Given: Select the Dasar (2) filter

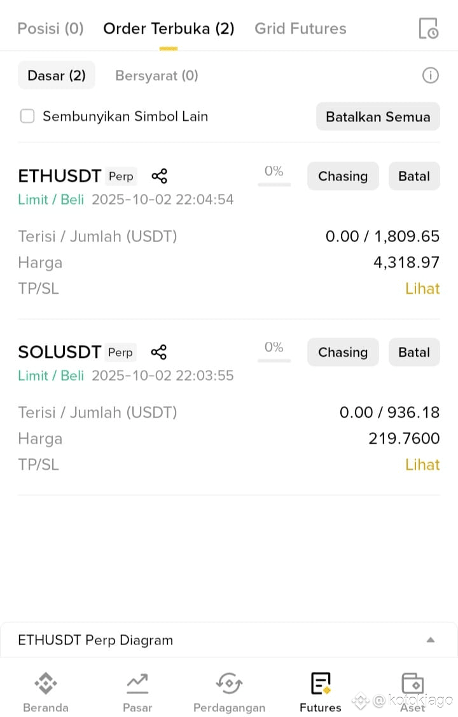Looking at the screenshot, I should click(56, 76).
